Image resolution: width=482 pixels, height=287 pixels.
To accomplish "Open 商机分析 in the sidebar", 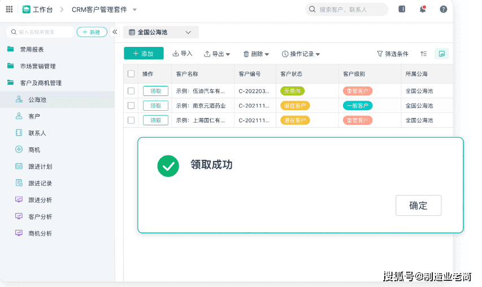I will [40, 233].
